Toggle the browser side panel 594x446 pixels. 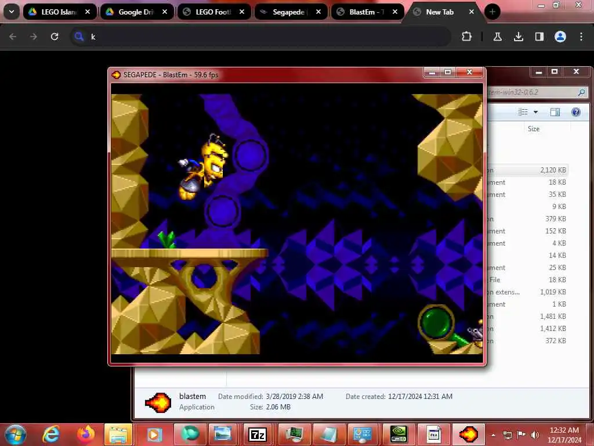click(539, 37)
